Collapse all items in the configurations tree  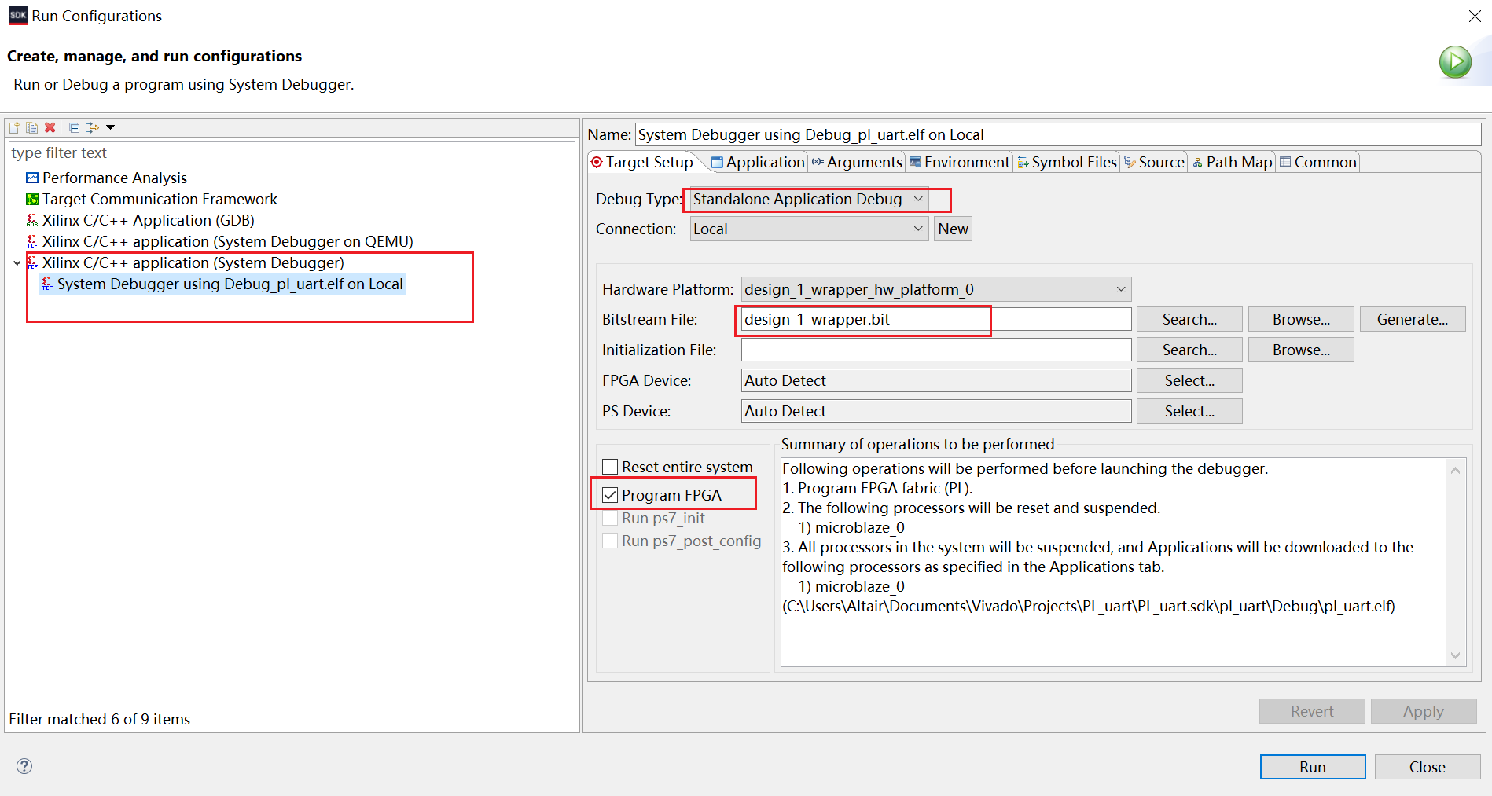click(73, 127)
